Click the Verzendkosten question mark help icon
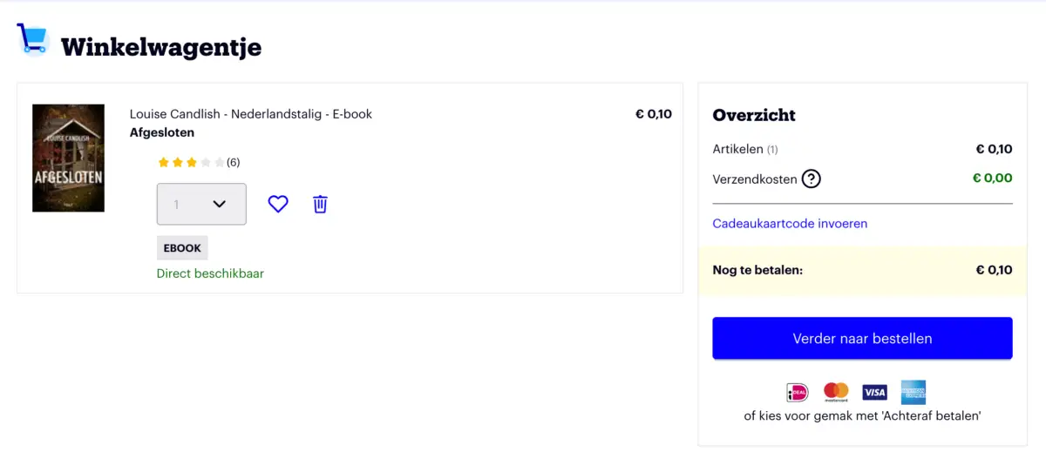This screenshot has width=1046, height=452. [x=812, y=179]
